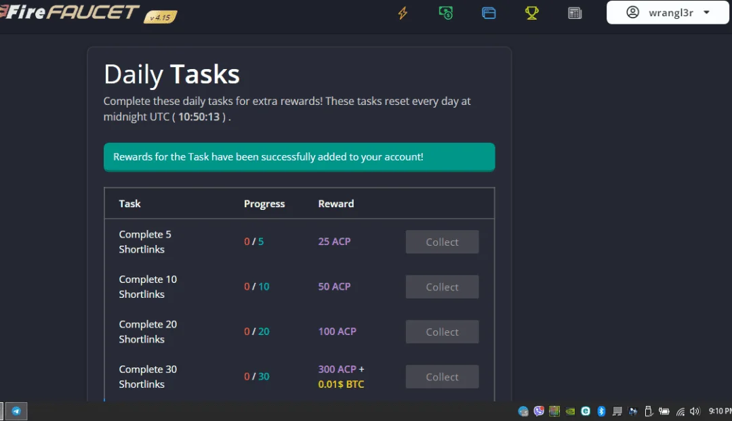Collect the Complete 10 Shortlinks reward
Image resolution: width=732 pixels, height=421 pixels.
(442, 287)
